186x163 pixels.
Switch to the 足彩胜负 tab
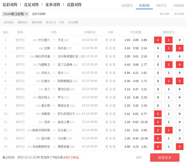127,5
